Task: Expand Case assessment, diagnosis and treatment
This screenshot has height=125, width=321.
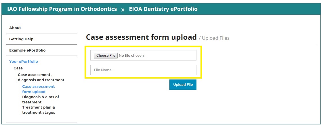Action: pos(41,77)
